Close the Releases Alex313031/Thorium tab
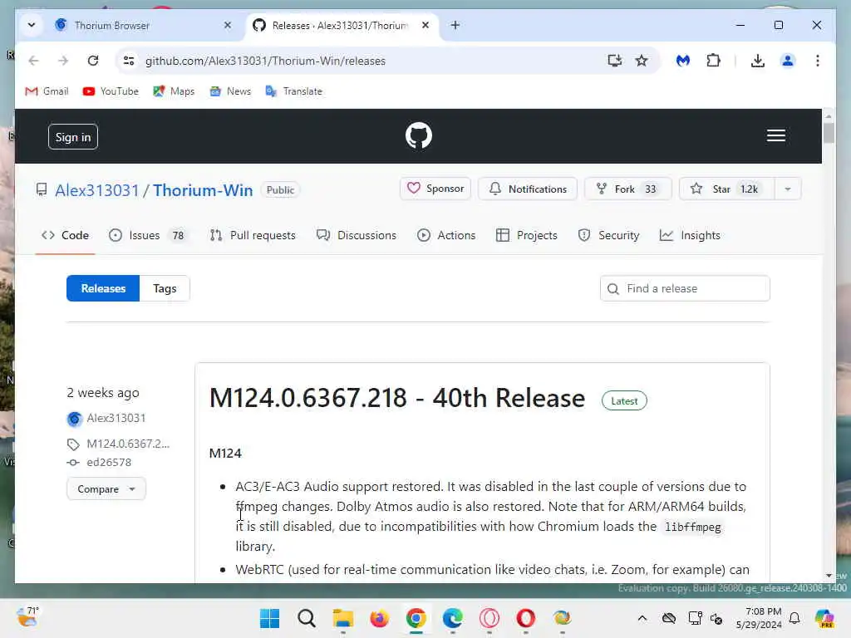 (425, 25)
